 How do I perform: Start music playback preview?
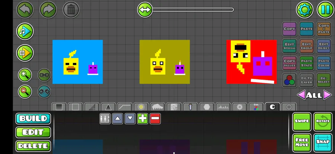25,31
